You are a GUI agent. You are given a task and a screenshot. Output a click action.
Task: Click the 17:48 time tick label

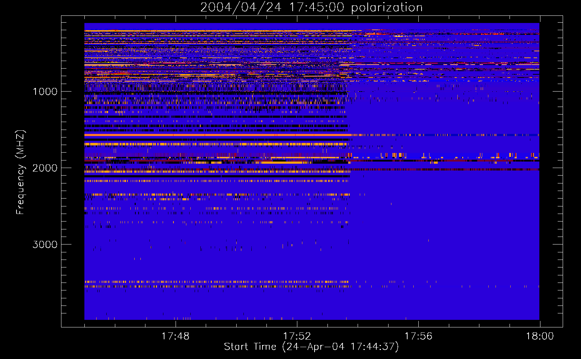[175, 336]
